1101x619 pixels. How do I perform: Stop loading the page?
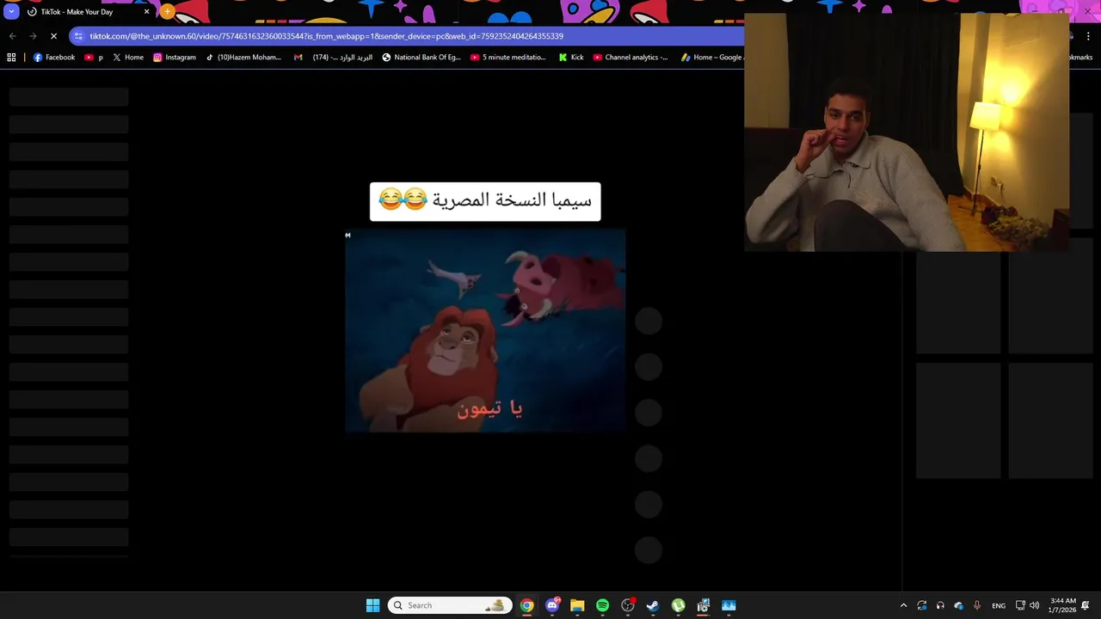click(53, 36)
